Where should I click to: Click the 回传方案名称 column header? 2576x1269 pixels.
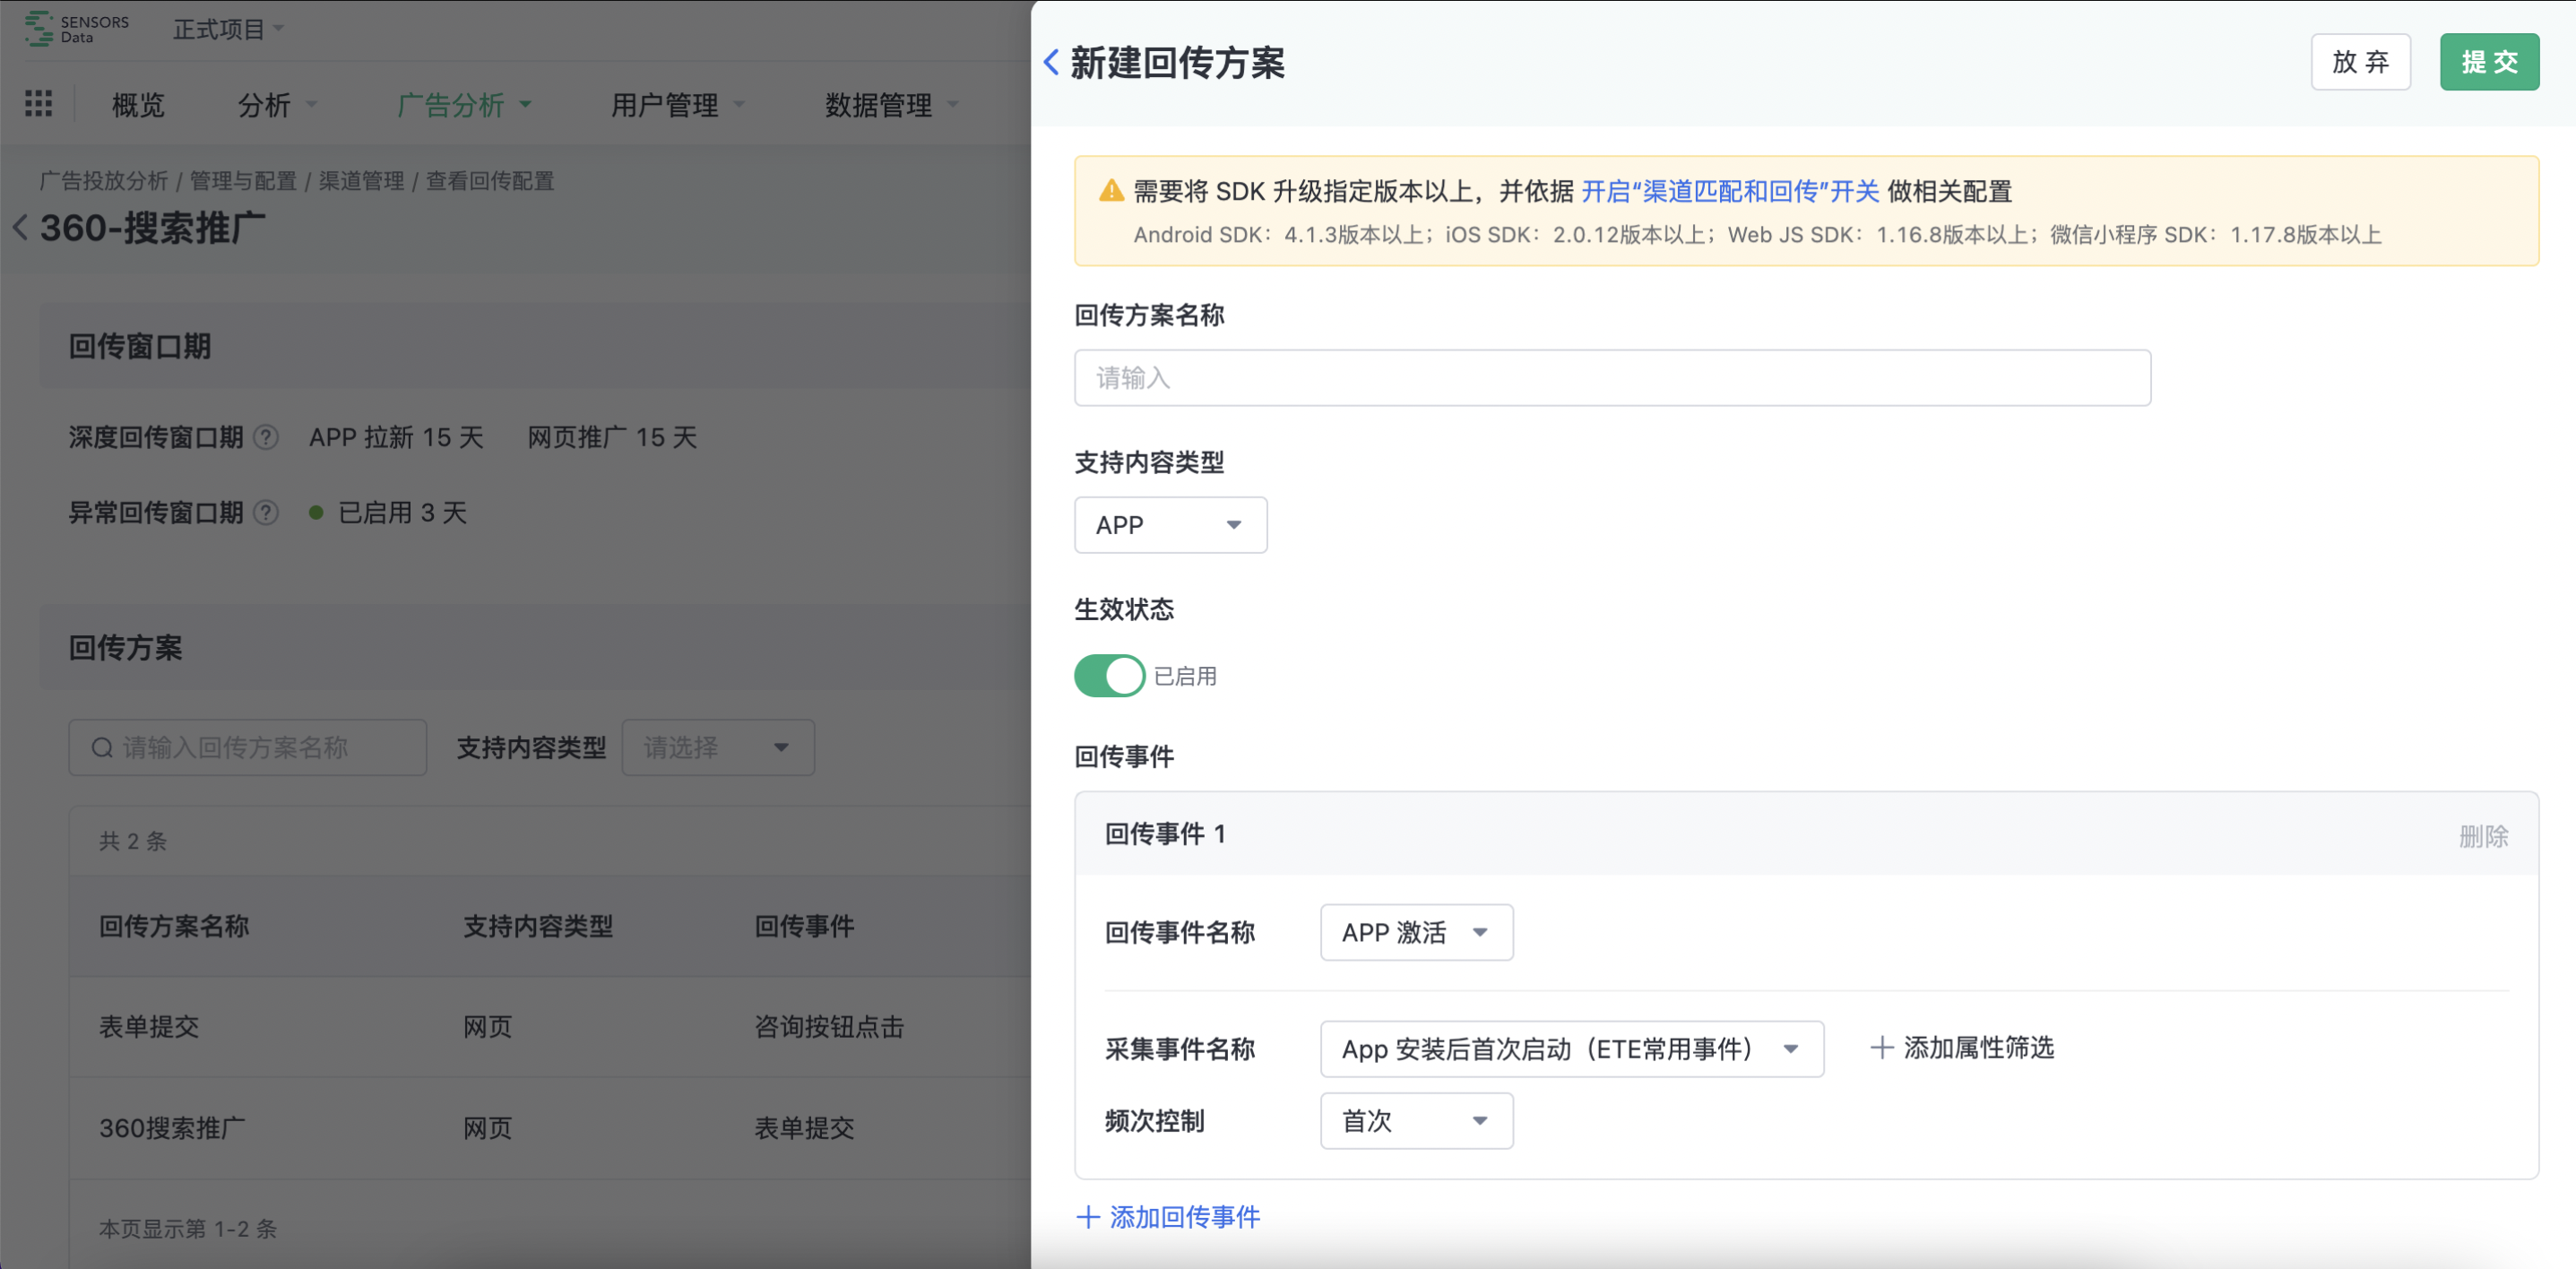pyautogui.click(x=174, y=926)
